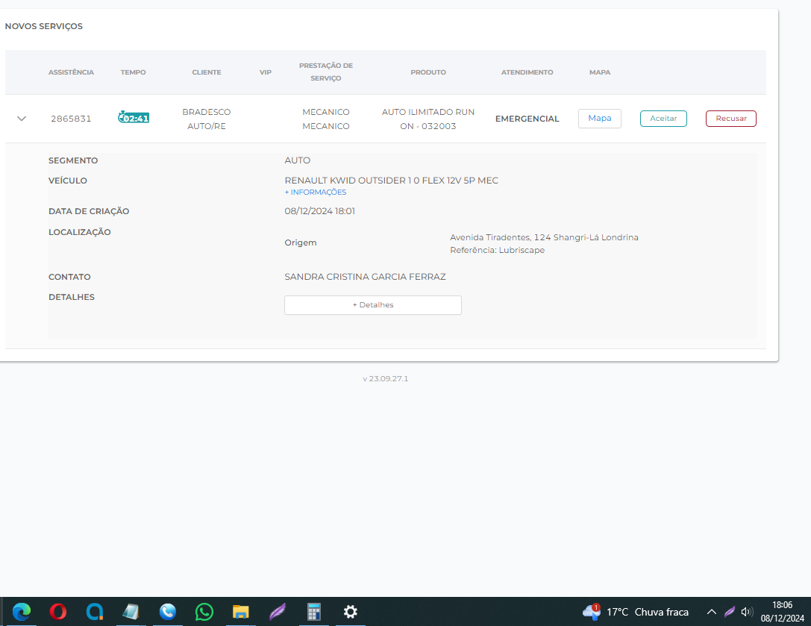Collapse the service row 2865831 chevron
The image size is (811, 626).
22,119
